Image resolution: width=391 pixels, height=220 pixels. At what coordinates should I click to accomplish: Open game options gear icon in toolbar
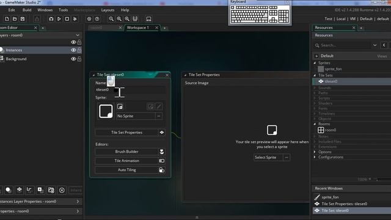click(x=89, y=19)
